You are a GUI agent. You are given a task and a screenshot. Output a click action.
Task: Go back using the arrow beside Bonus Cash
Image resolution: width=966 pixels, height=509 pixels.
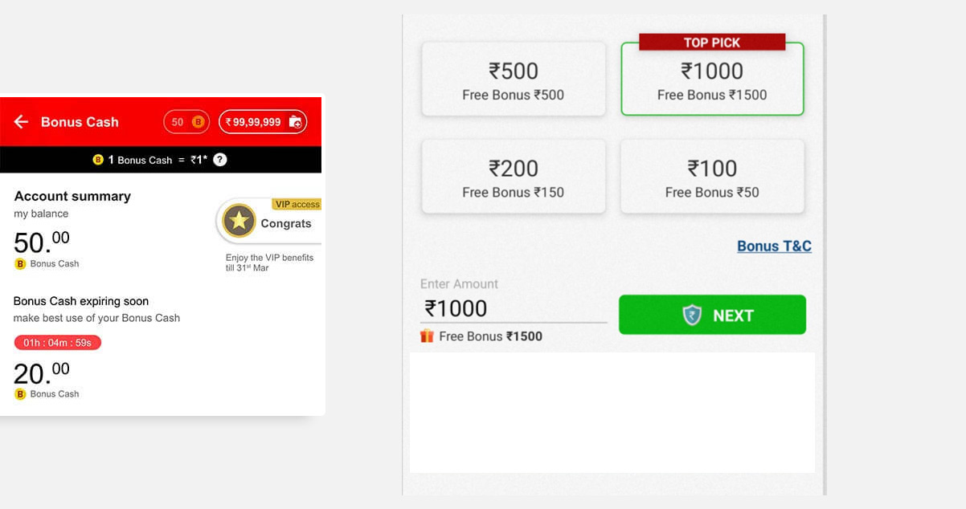pyautogui.click(x=22, y=122)
